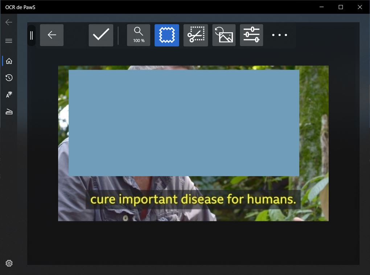Toggle the highlighted area selection tool

coord(167,35)
